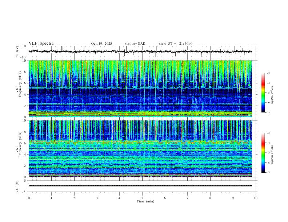Screen dimensions: 288x222
Task: Click the "ch.1(V)" waveform axis label
Action: tap(17, 52)
